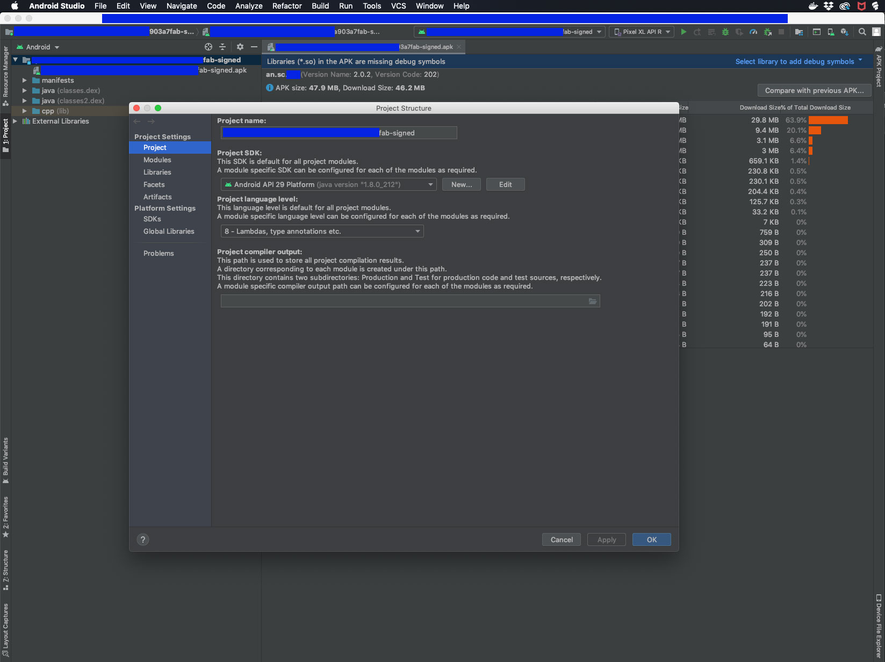Click the Apply Code Changes icon
885x662 pixels.
pos(711,32)
